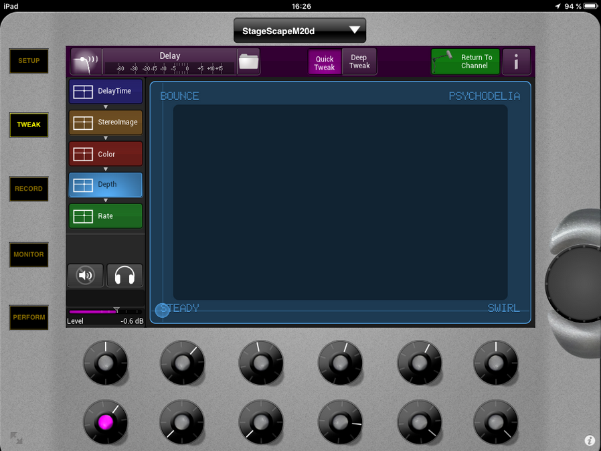Enable headphone monitoring icon

pos(124,275)
